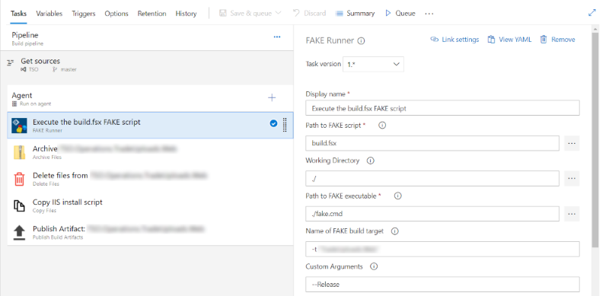Click View YAML
Viewport: 609px width, 296px height.
(509, 40)
